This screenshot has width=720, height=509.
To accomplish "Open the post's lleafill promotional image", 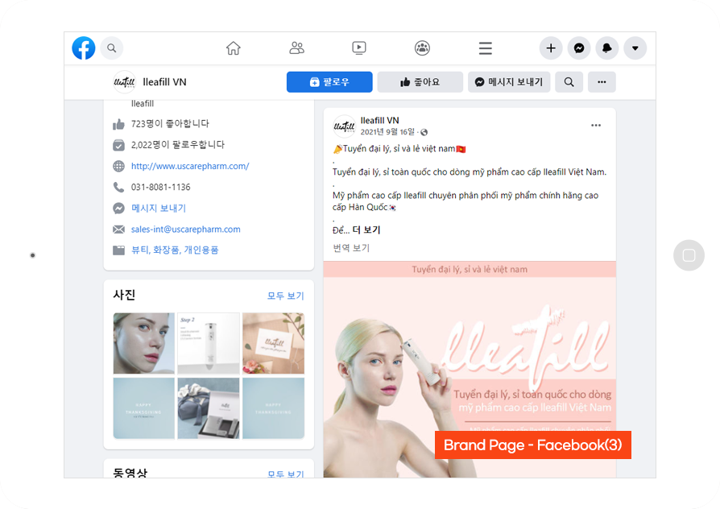I will pos(470,370).
